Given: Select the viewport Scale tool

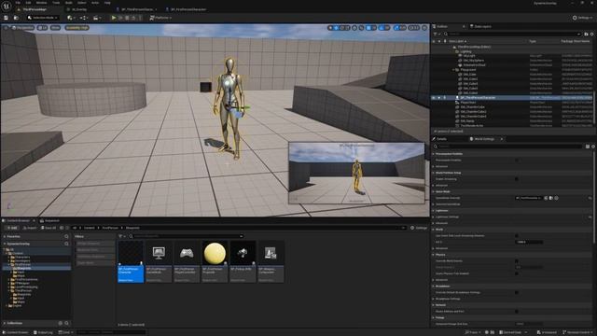Looking at the screenshot, I should click(347, 28).
